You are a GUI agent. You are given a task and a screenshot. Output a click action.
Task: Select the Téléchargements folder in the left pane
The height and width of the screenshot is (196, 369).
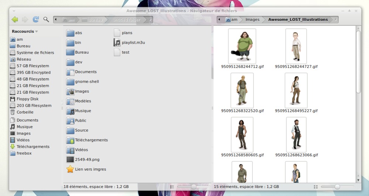pos(87,140)
